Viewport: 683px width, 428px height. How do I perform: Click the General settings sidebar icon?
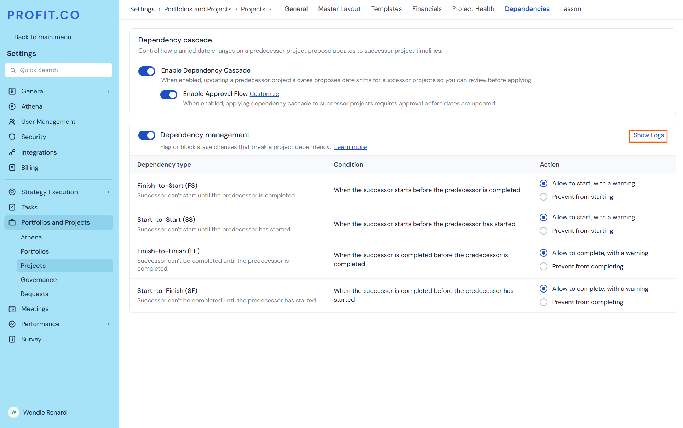pos(12,91)
